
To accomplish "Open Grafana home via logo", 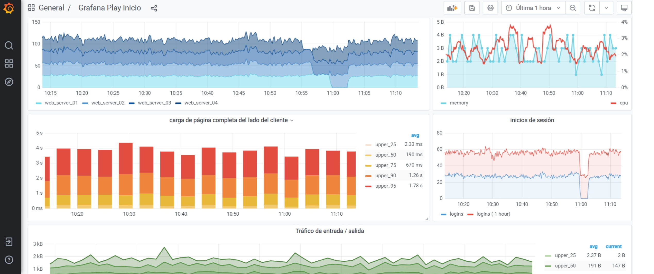I will coord(9,8).
